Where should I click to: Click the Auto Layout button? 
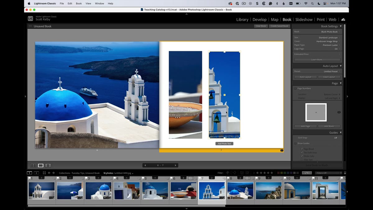pyautogui.click(x=306, y=77)
